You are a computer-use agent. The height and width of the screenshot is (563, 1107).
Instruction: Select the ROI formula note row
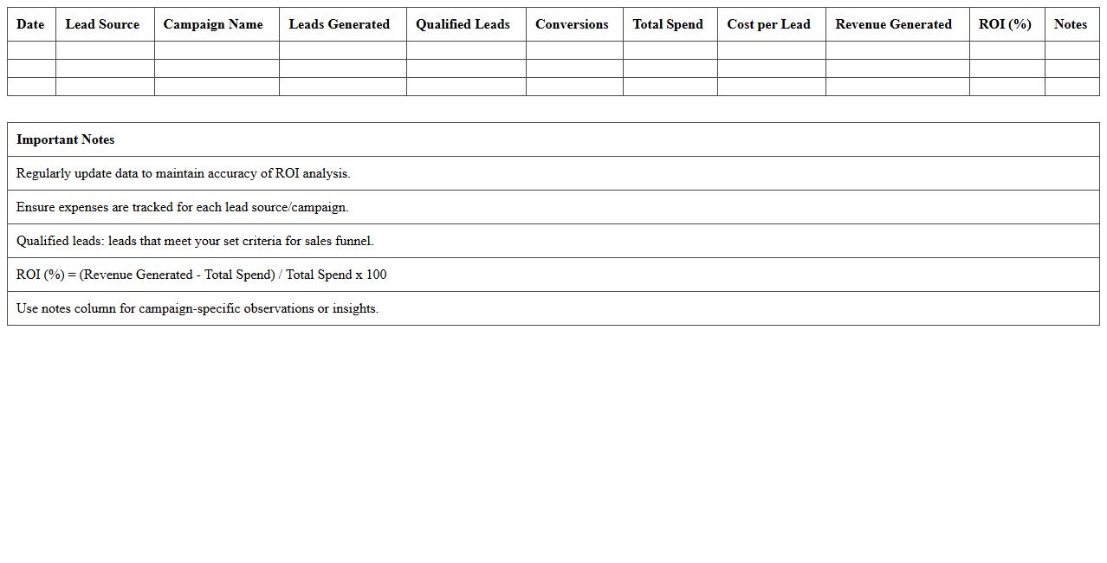201,275
